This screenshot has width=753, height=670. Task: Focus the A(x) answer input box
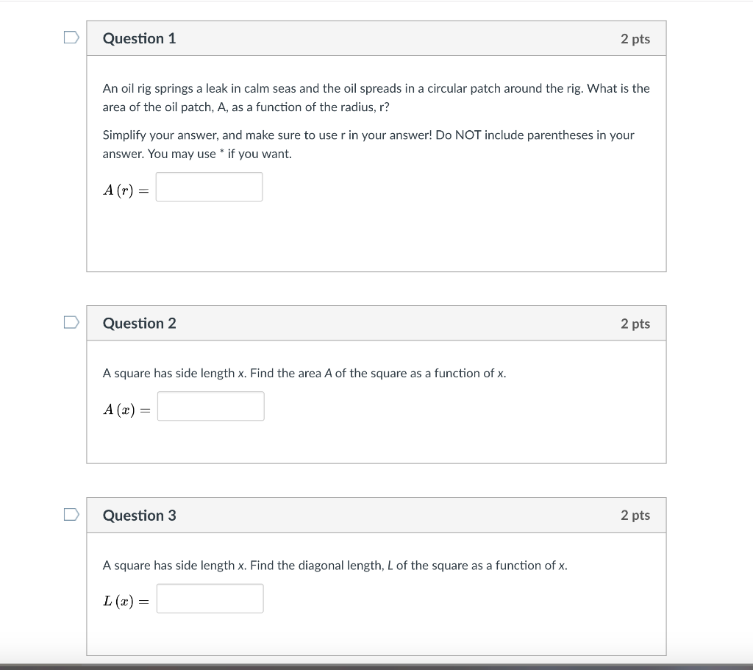(211, 406)
